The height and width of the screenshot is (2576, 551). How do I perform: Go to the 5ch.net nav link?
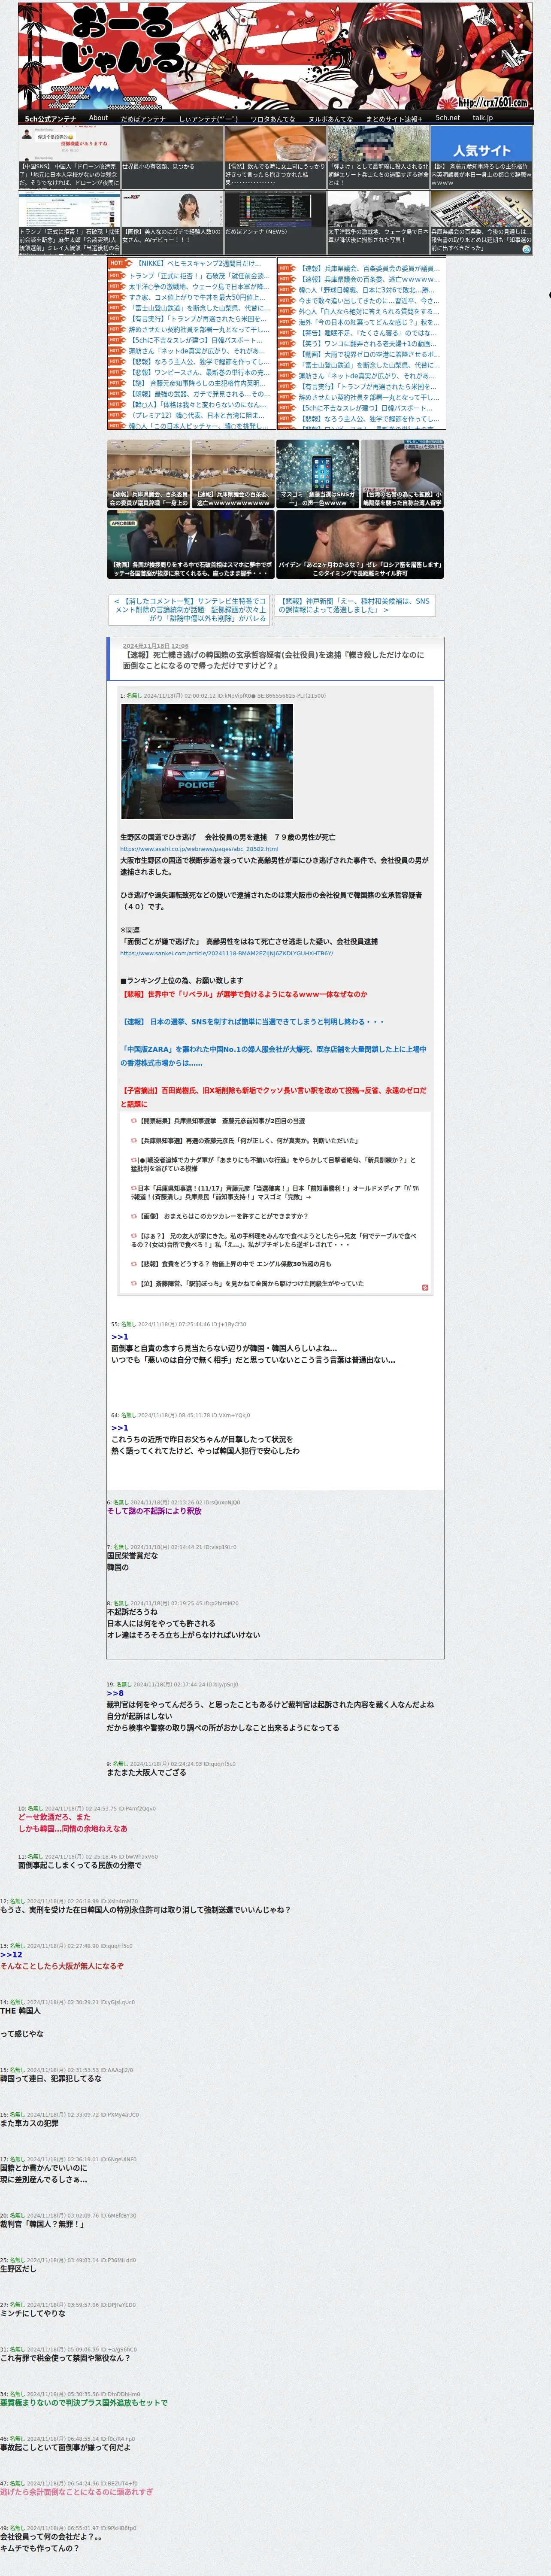pos(448,118)
